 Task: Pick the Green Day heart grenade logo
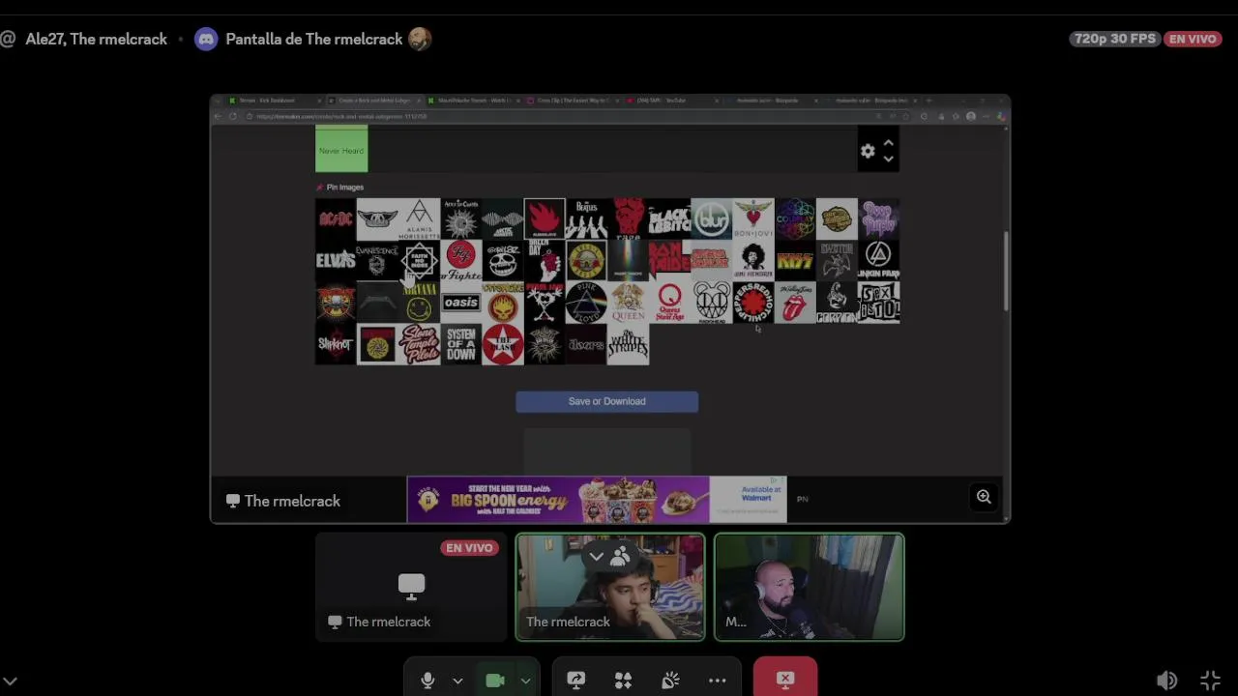tap(544, 261)
